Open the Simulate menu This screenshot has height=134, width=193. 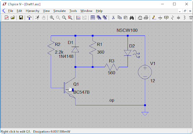(59, 11)
